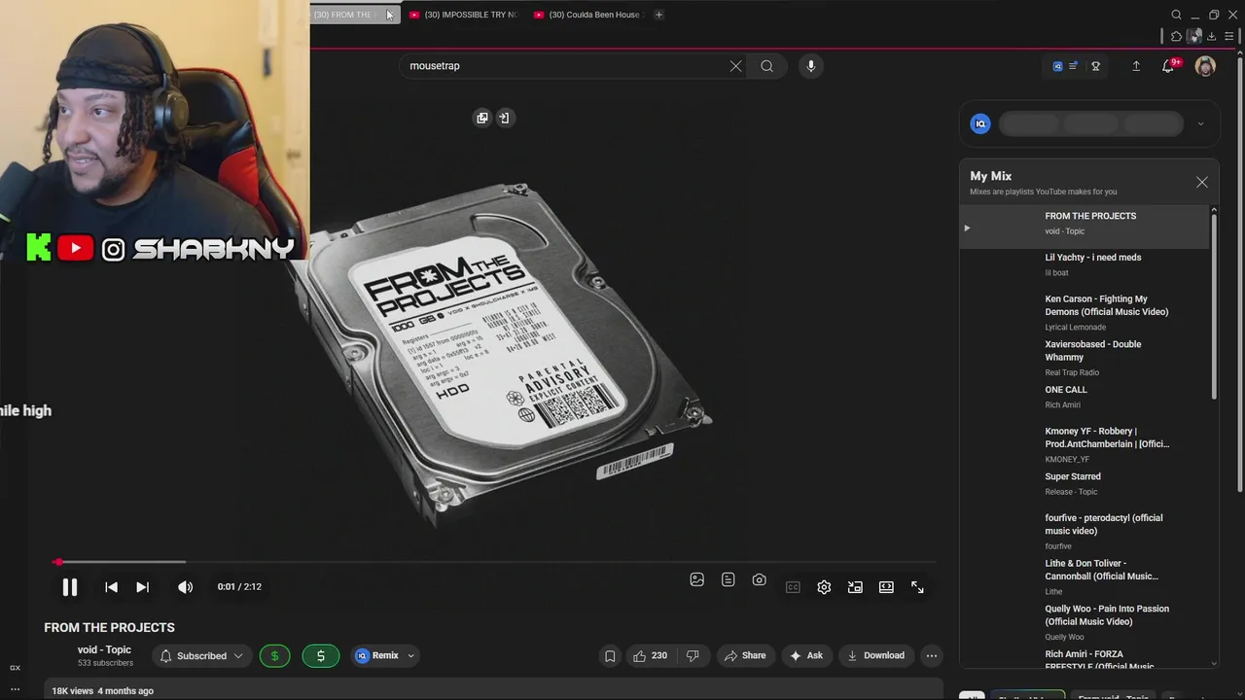Viewport: 1245px width, 700px height.
Task: Seek on the video progress bar
Action: pyautogui.click(x=494, y=562)
